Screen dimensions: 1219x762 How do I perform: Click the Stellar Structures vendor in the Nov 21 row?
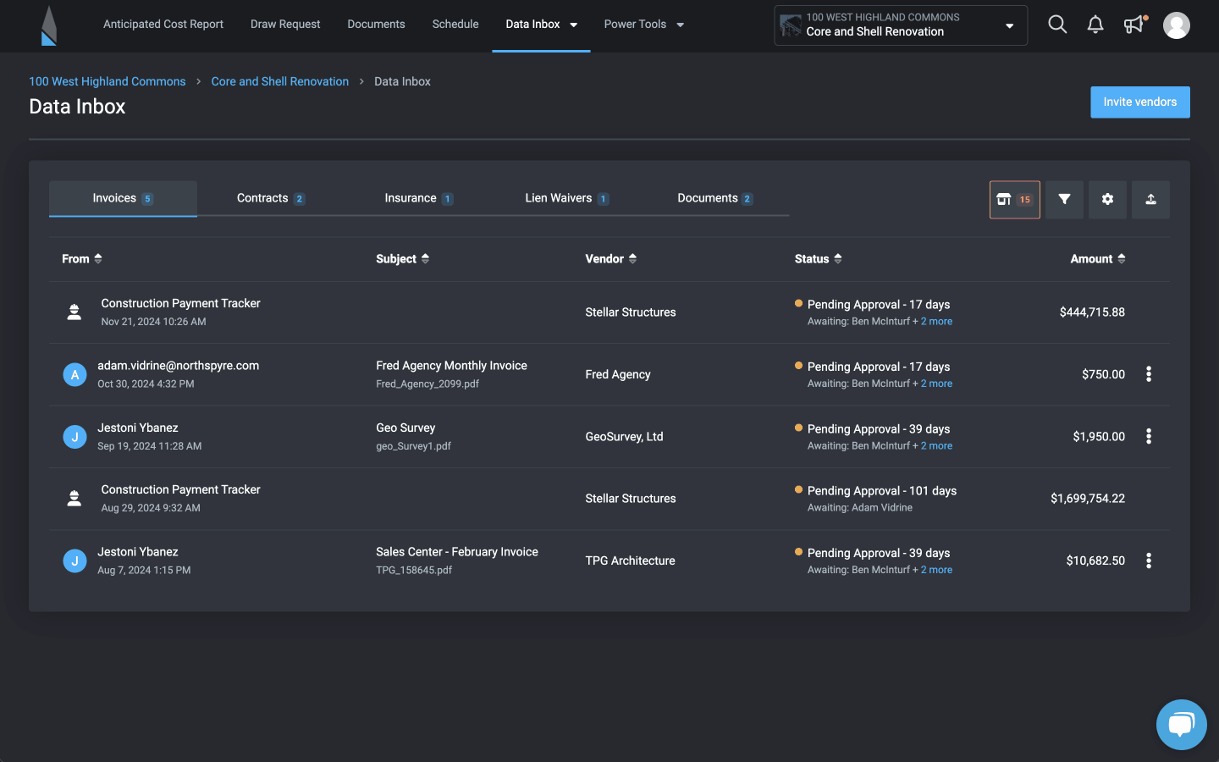click(x=631, y=312)
